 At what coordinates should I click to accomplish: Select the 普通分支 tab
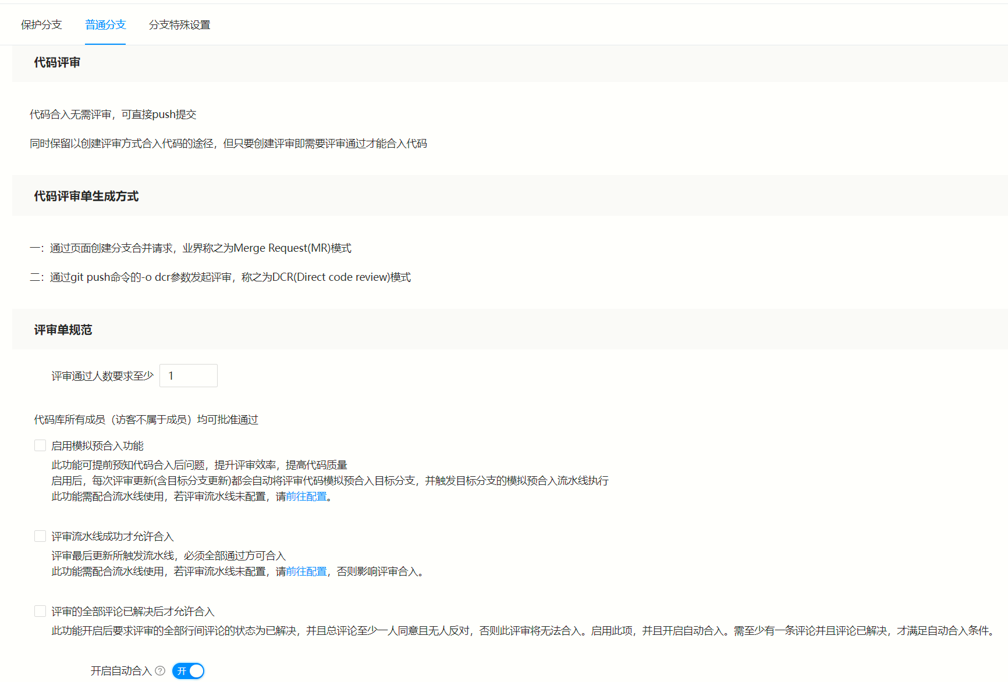coord(105,24)
